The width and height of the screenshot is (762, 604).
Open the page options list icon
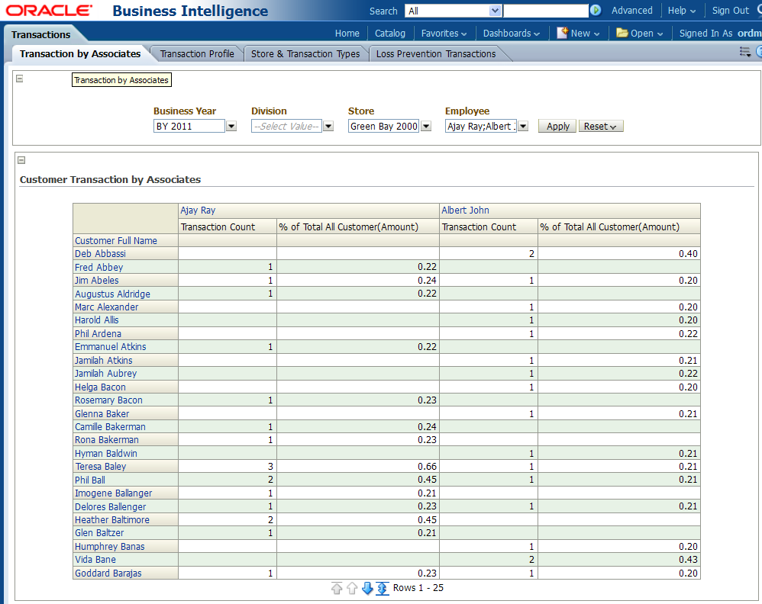(x=745, y=52)
